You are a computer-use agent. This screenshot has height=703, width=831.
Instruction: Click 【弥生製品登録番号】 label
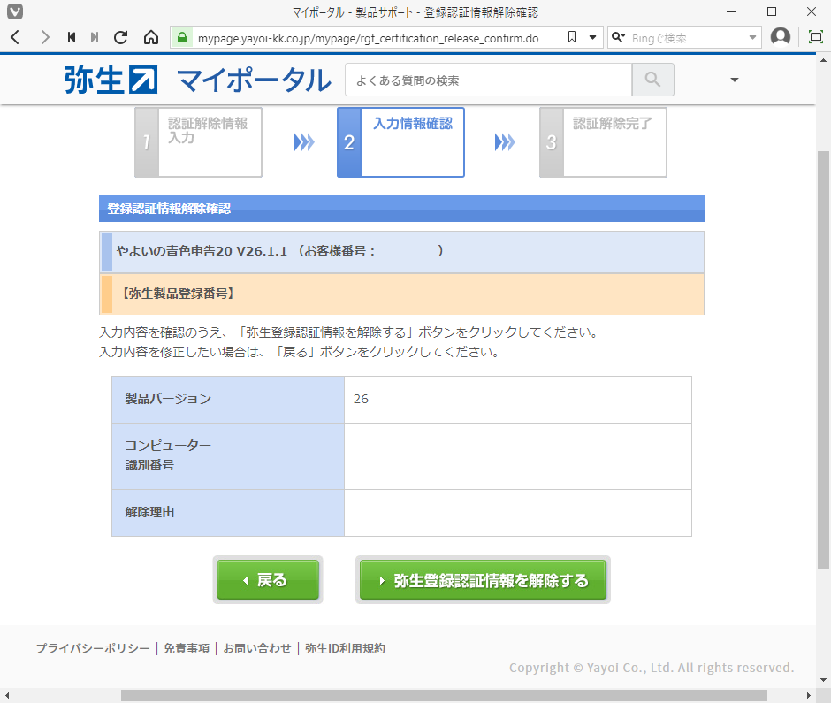[x=178, y=294]
